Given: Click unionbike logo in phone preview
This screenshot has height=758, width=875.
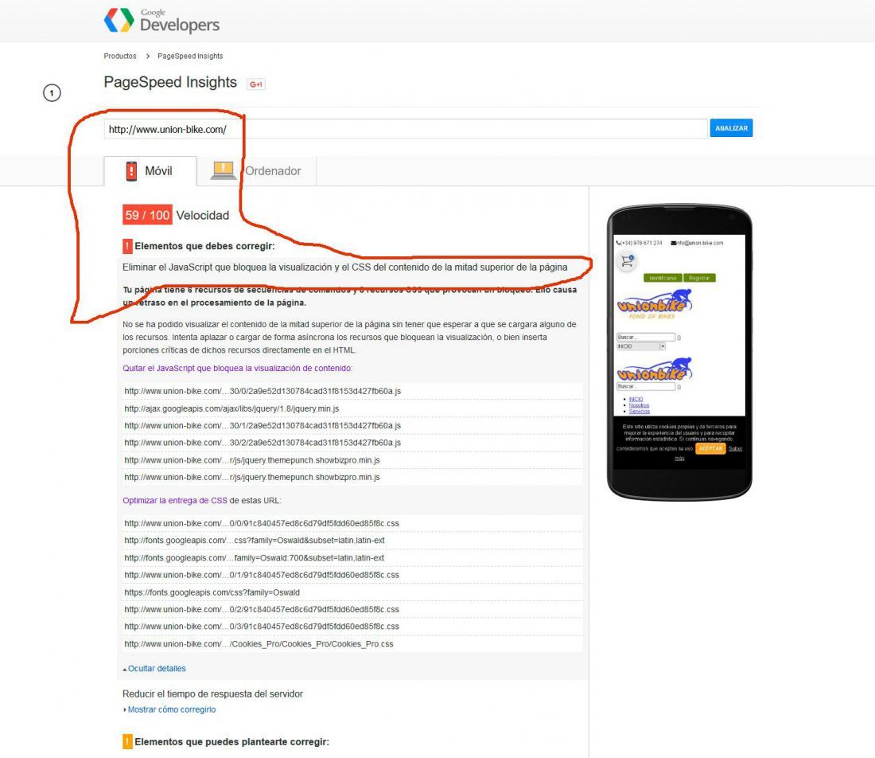Looking at the screenshot, I should pyautogui.click(x=655, y=303).
